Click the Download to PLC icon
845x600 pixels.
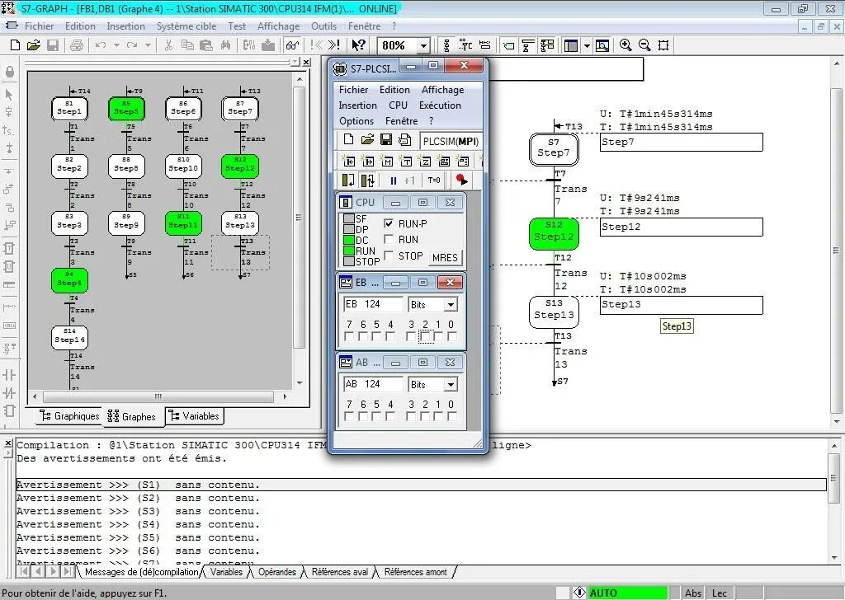[268, 45]
